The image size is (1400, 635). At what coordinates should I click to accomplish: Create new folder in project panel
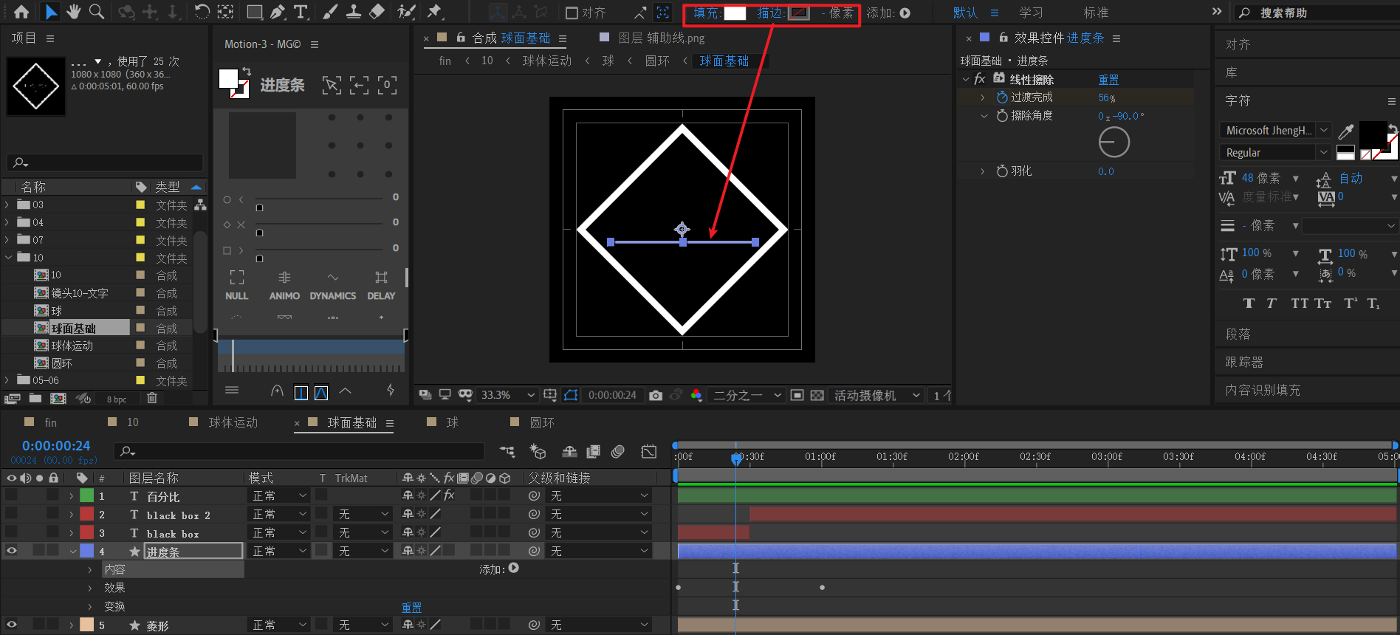coord(35,399)
